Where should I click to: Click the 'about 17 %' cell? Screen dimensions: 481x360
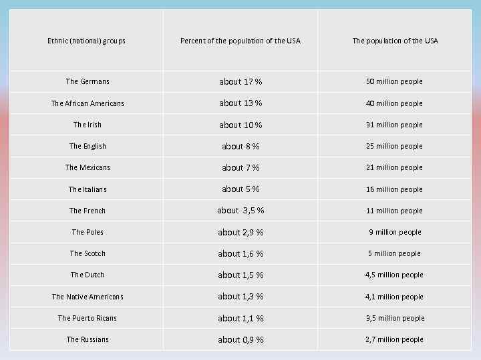click(x=240, y=82)
